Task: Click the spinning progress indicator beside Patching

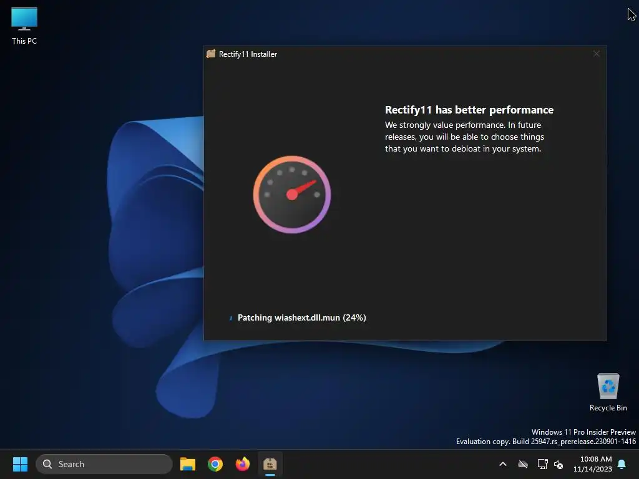Action: tap(231, 317)
